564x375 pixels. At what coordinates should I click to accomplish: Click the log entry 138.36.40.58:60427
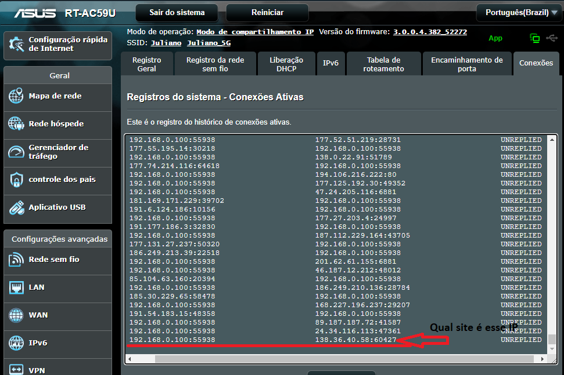355,340
